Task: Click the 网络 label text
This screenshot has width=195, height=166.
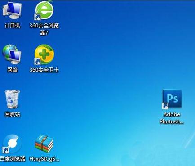Action: [12, 70]
